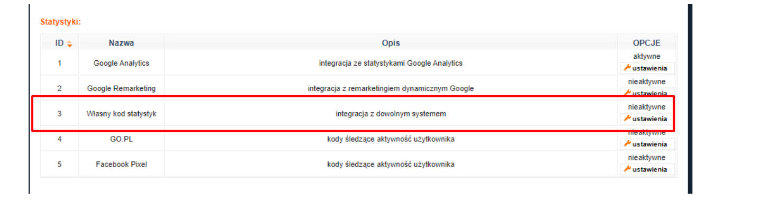Click ID cell 3

[59, 114]
